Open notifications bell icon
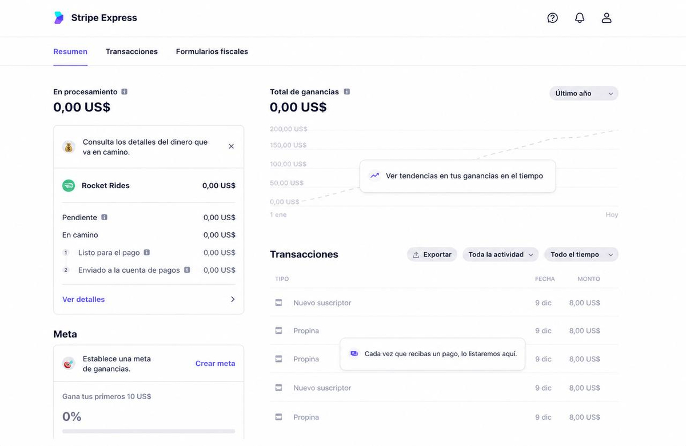 coord(580,18)
